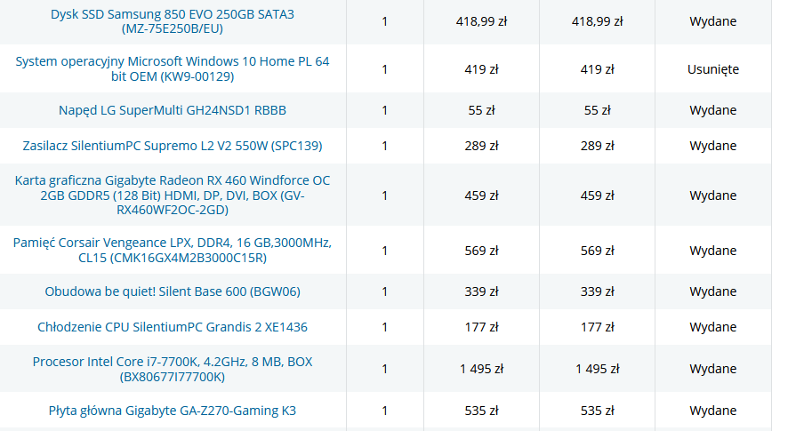
Task: Open Płyta główna Gigabyte GA-Z270-Gaming K3 link
Action: point(173,411)
